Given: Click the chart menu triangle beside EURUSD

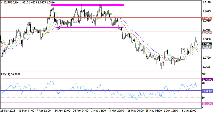Looking at the screenshot, I should point(2,2).
